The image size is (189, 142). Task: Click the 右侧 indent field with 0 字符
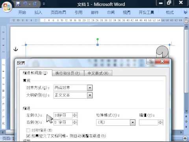pyautogui.click(x=63, y=122)
